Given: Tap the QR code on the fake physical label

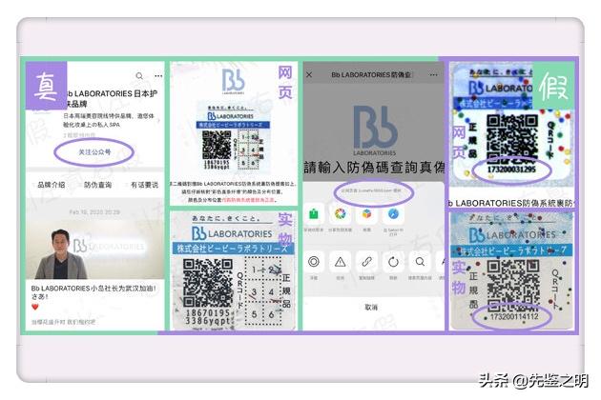Looking at the screenshot, I should 513,285.
